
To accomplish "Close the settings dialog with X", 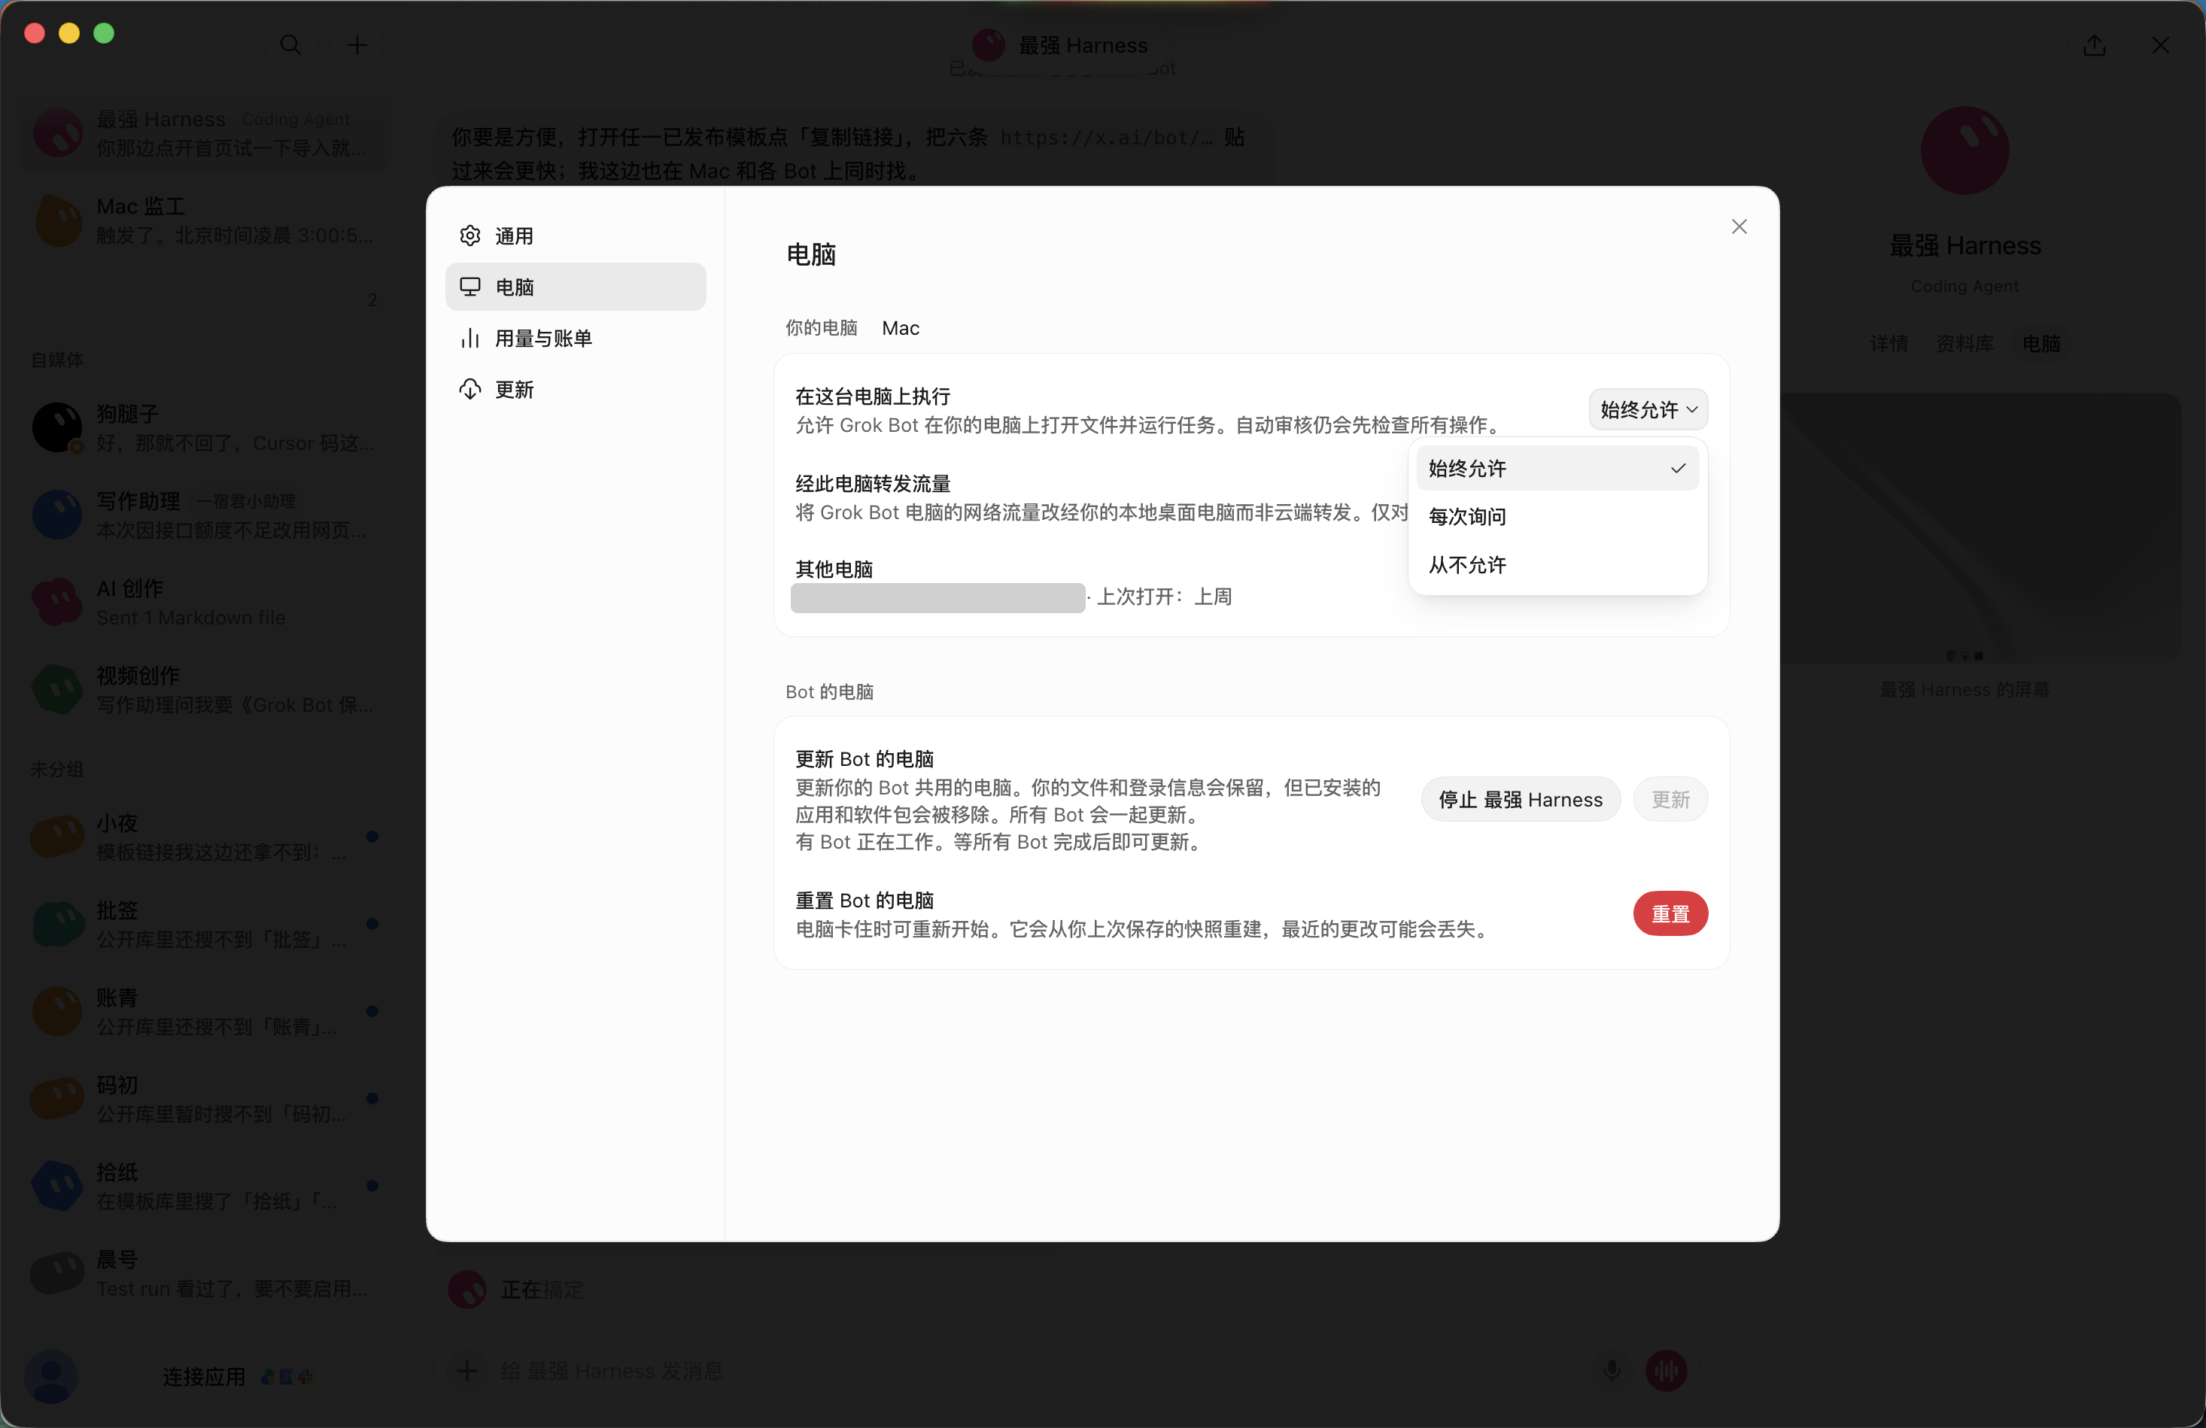I will 1739,226.
